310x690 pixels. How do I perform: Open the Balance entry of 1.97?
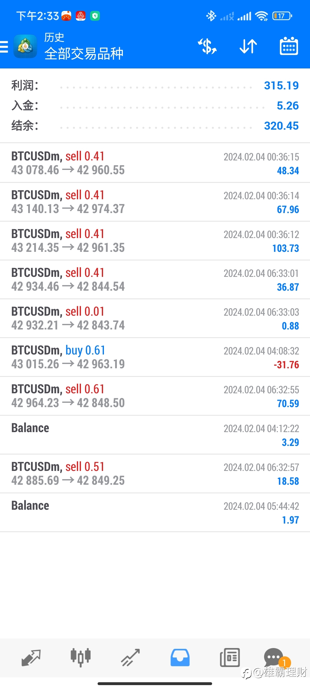click(x=155, y=513)
